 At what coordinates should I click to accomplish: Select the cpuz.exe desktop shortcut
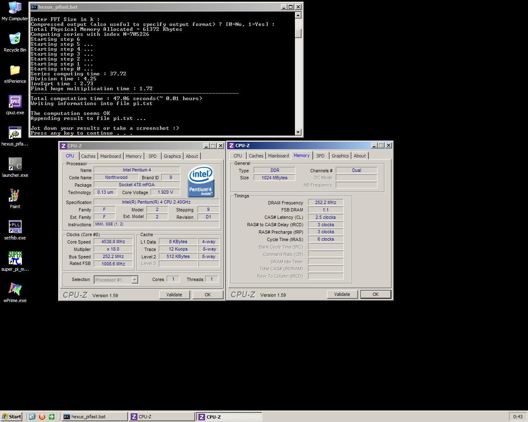15,102
